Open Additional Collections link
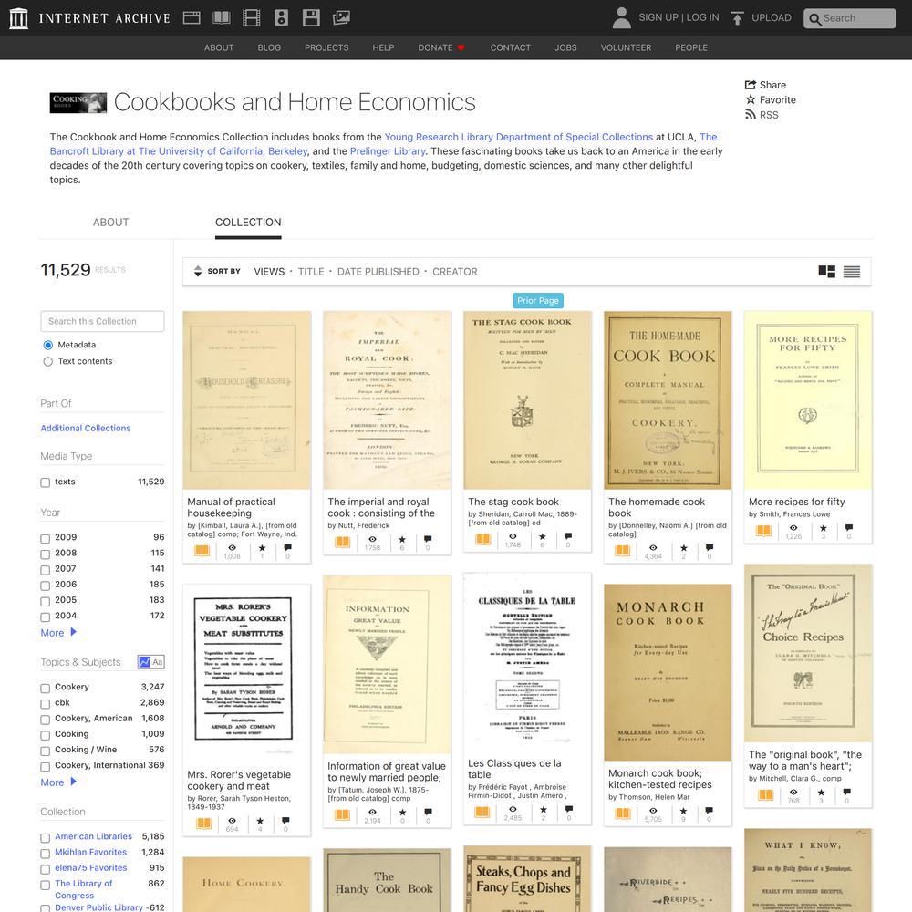 [86, 428]
